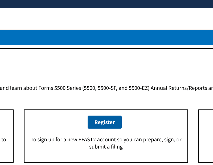Click the blue Register button
213x165 pixels.
coord(105,122)
